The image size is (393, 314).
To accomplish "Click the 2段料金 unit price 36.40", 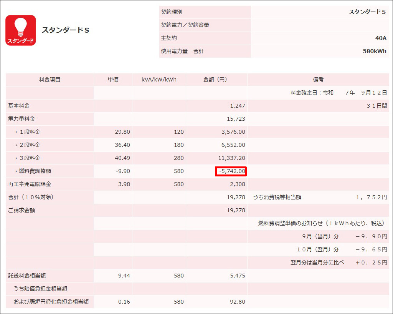I will pos(122,145).
